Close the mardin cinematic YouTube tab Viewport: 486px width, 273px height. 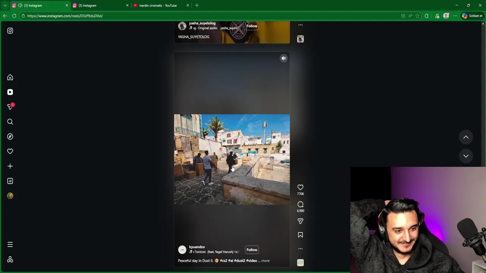point(188,5)
